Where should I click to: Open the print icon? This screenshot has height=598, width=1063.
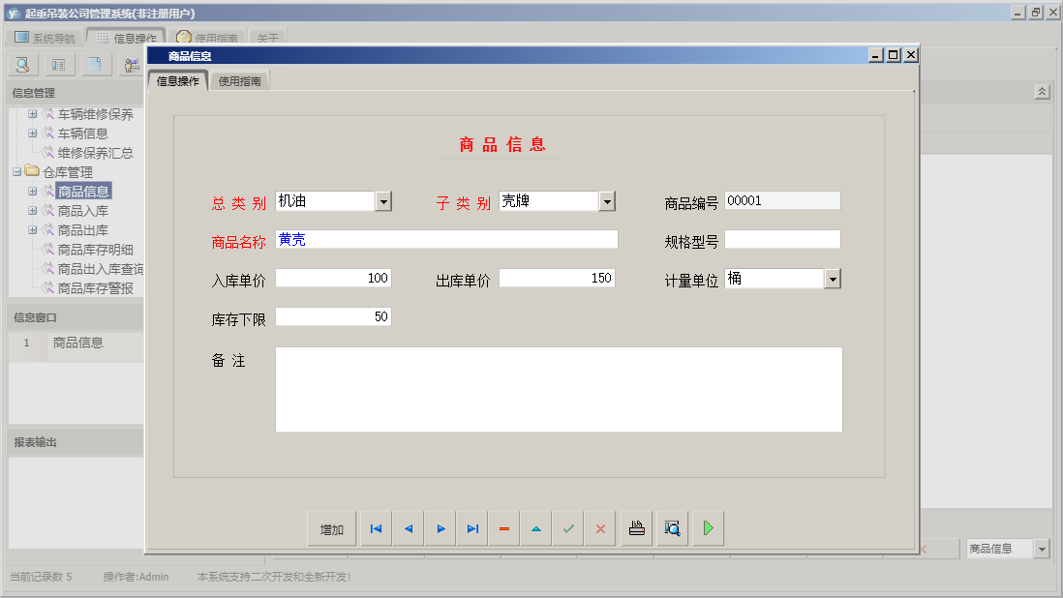[x=636, y=527]
